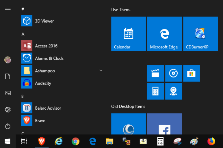
Task: Open Internet Explorer on the taskbar
Action: [59, 141]
